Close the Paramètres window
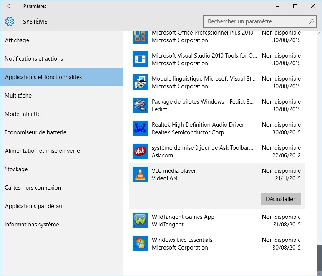This screenshot has height=276, width=322. click(x=313, y=6)
